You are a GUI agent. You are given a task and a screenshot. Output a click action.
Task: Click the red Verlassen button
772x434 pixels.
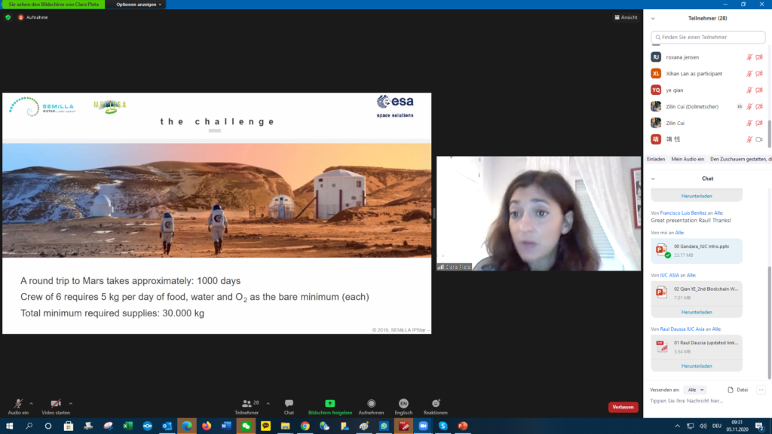tap(623, 407)
